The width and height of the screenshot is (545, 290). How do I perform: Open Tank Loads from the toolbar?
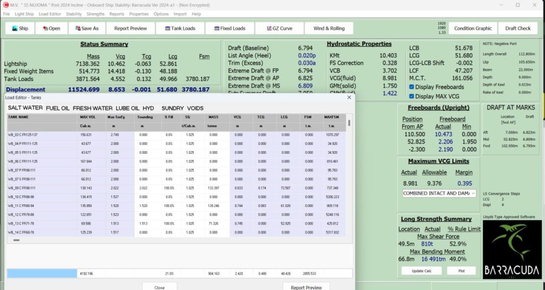pos(180,29)
